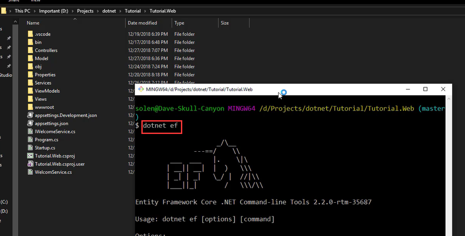Click the Tutorial.Web.csproj.user file icon
Viewport: 465px width, 236px height.
click(30, 164)
